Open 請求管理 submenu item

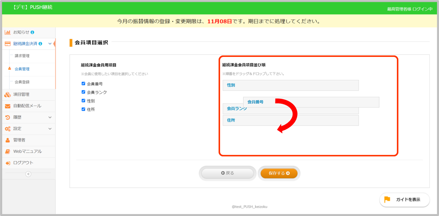(x=22, y=56)
